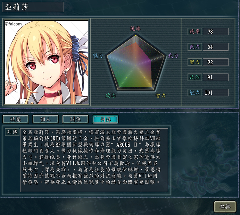Select the 魅力 value field showing 101

[215, 93]
